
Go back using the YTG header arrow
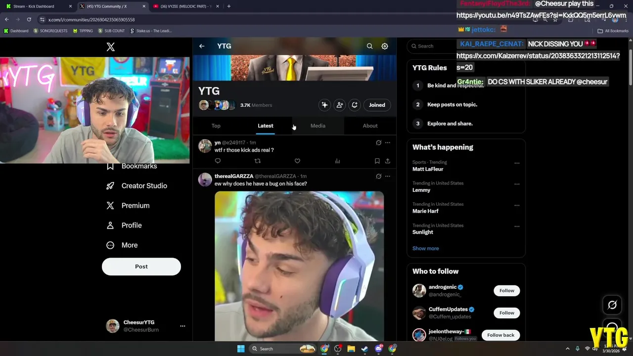tap(202, 46)
